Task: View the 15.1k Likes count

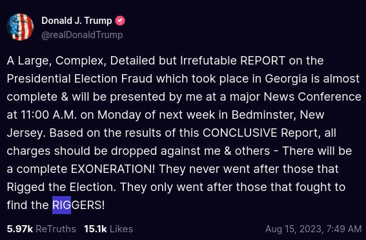Action: pyautogui.click(x=96, y=229)
